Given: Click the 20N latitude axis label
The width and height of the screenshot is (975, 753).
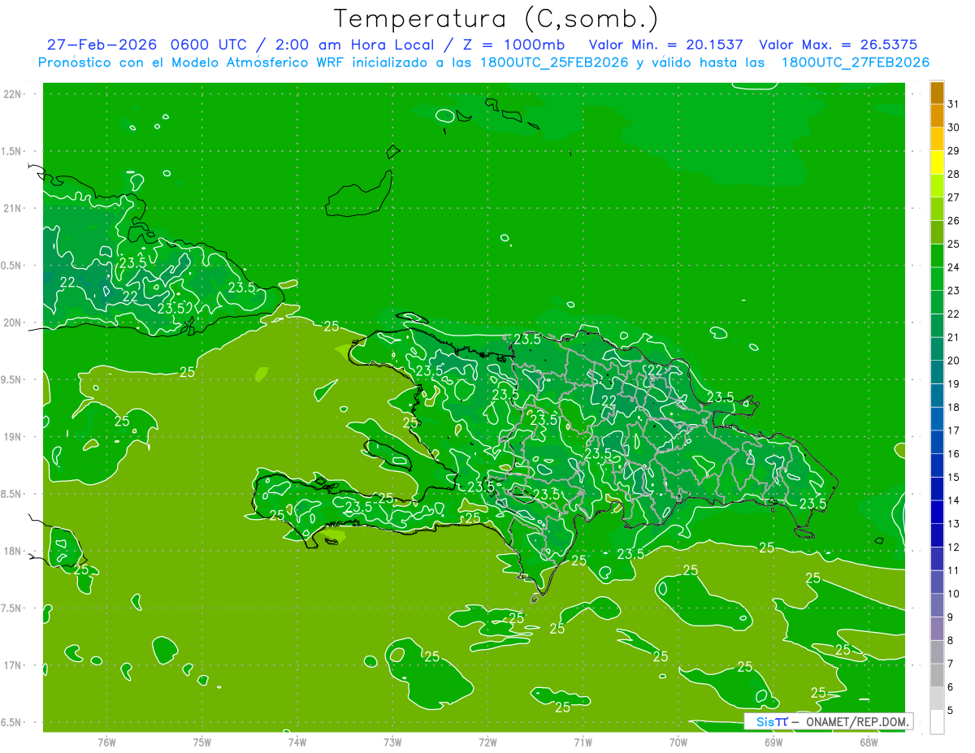Looking at the screenshot, I should tap(12, 322).
